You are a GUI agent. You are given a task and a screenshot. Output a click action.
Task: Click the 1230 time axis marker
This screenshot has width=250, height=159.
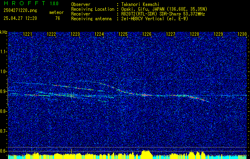(x=242, y=34)
